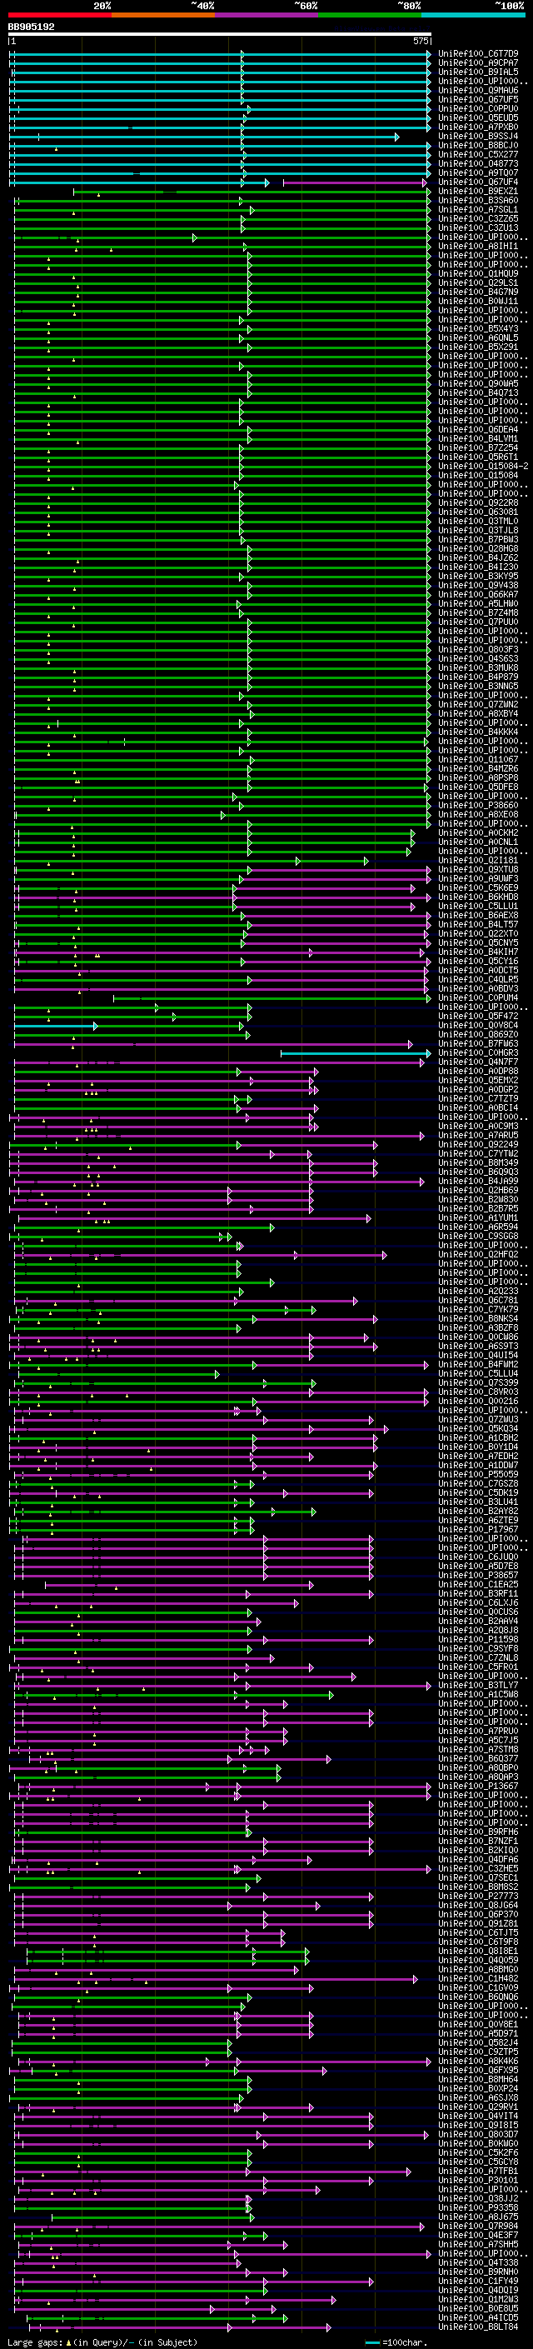The height and width of the screenshot is (2349, 533).
Task: Select hit label UniRef100_B4KIH7
Action: click(478, 952)
